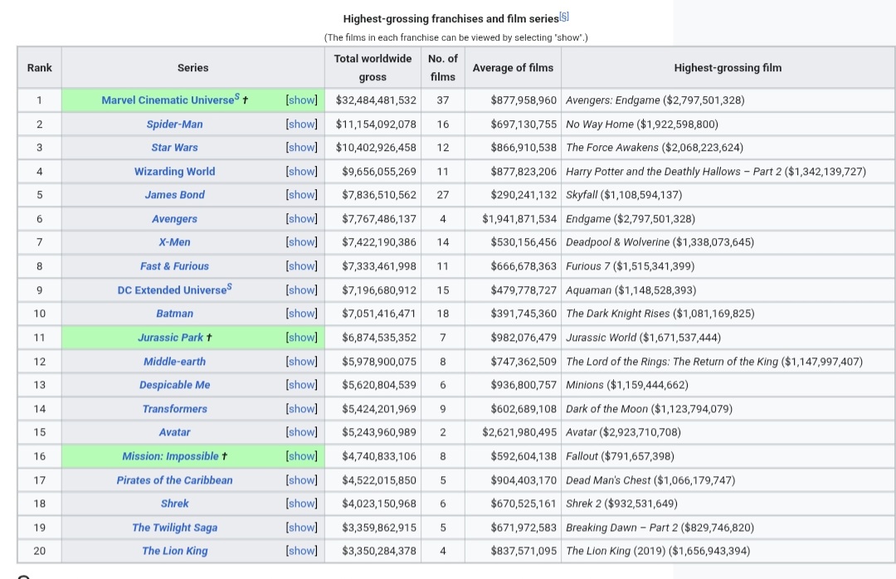The image size is (896, 579).
Task: Click show for Wizarding World
Action: tap(302, 172)
